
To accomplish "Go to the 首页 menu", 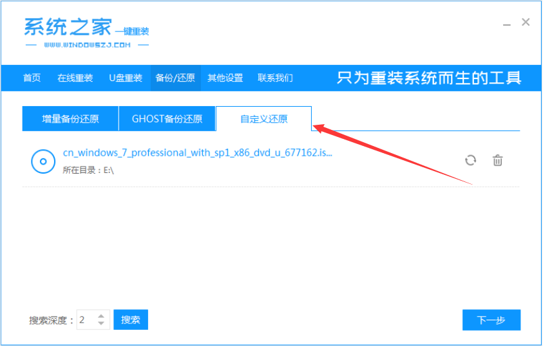I will [32, 78].
